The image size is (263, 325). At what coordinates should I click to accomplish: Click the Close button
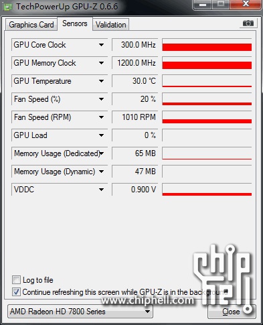click(x=232, y=312)
